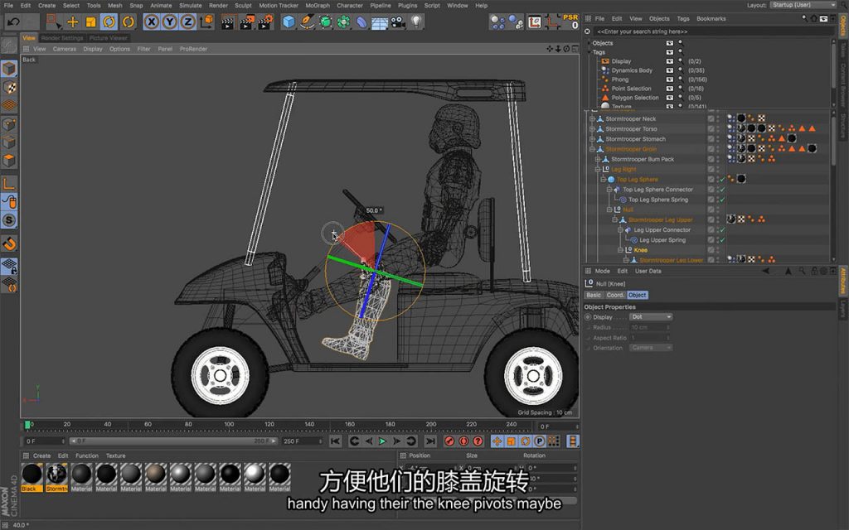This screenshot has width=849, height=530.
Task: Click the Record Active Objects button
Action: coord(449,441)
